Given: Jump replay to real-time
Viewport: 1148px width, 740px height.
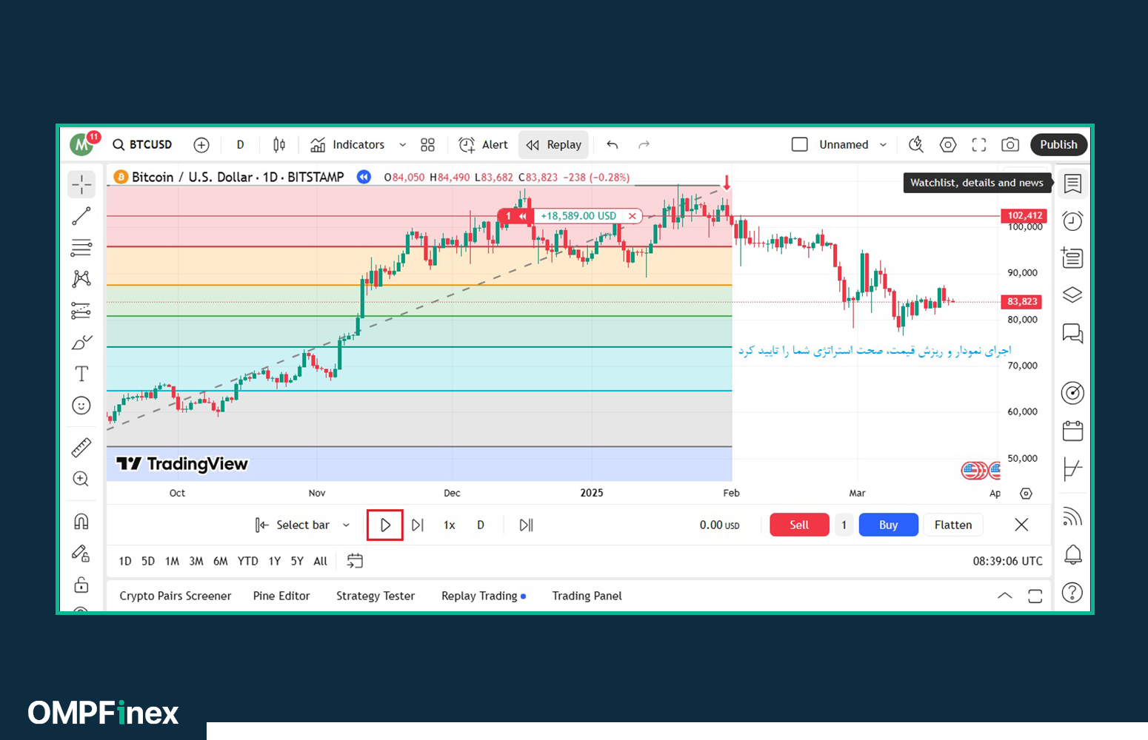Looking at the screenshot, I should pos(527,525).
